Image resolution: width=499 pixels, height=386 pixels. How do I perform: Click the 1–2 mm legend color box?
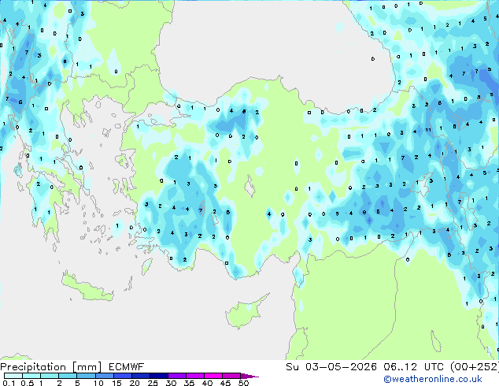tap(50, 376)
